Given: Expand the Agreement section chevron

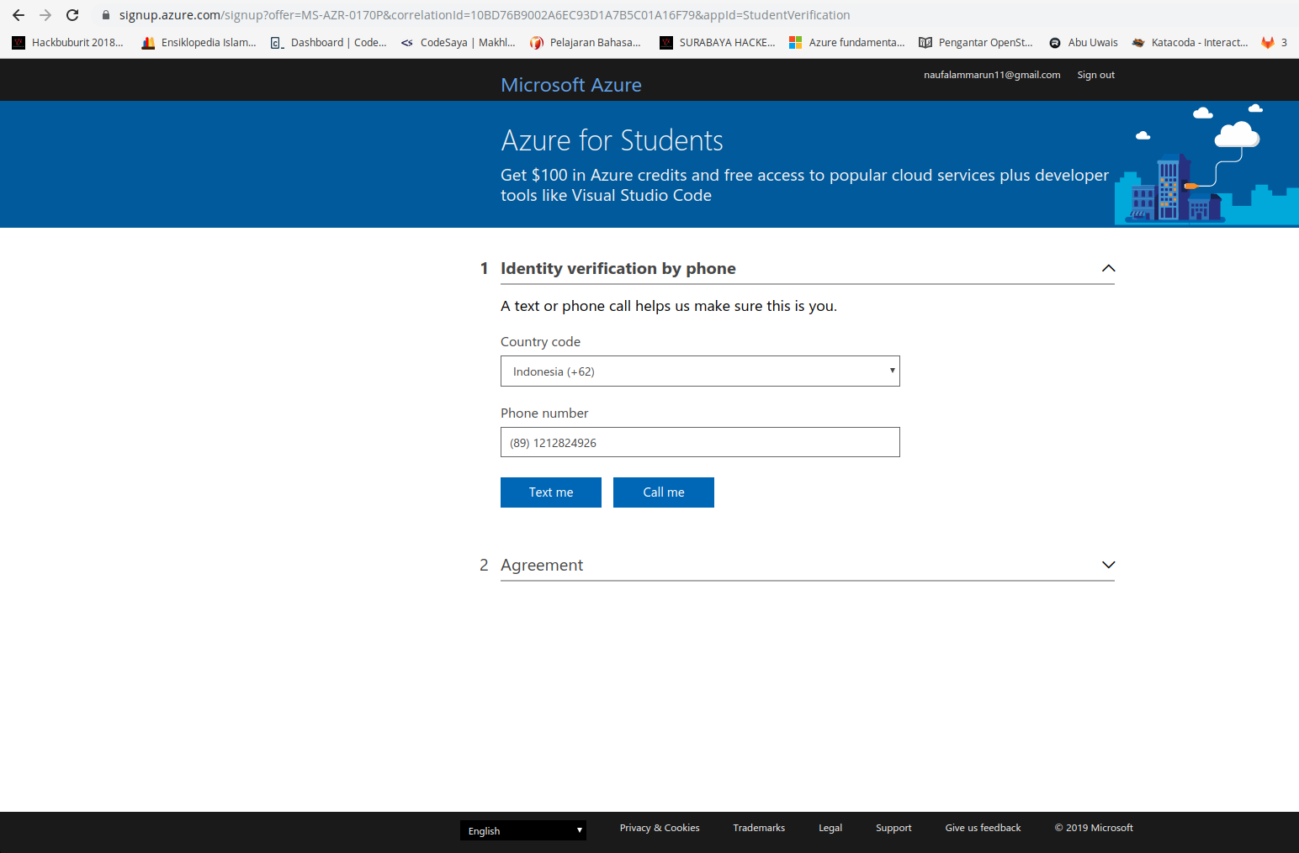Looking at the screenshot, I should point(1108,565).
